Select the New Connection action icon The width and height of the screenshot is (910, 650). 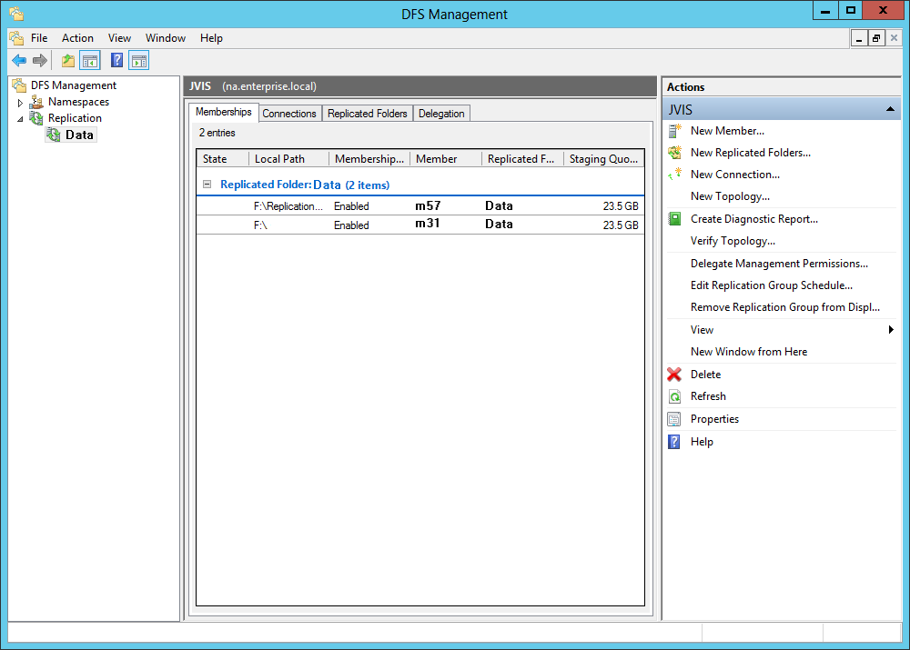672,174
